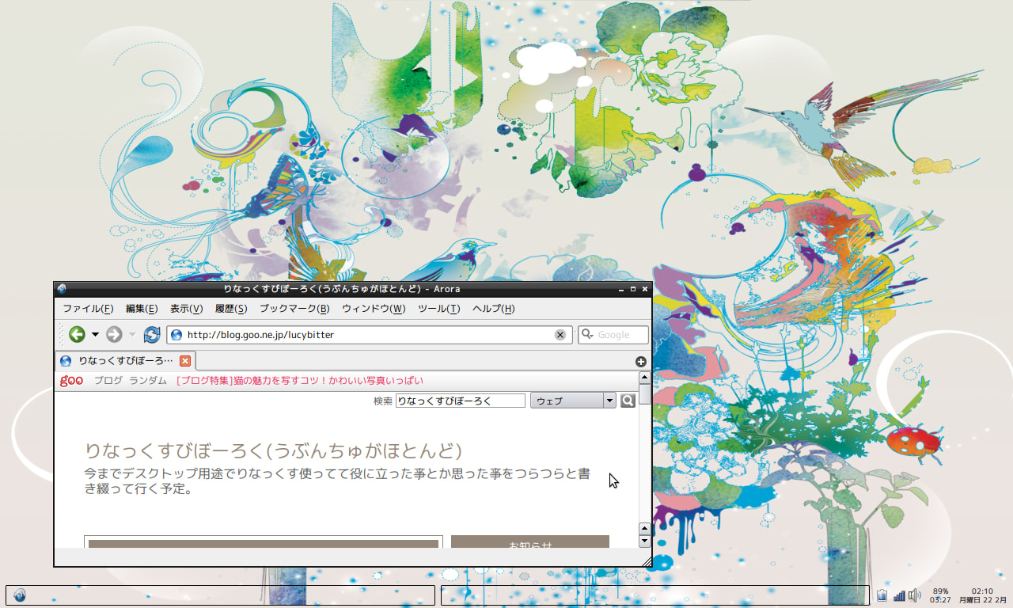This screenshot has width=1013, height=608.
Task: Open the network signal tray icon
Action: click(x=899, y=595)
